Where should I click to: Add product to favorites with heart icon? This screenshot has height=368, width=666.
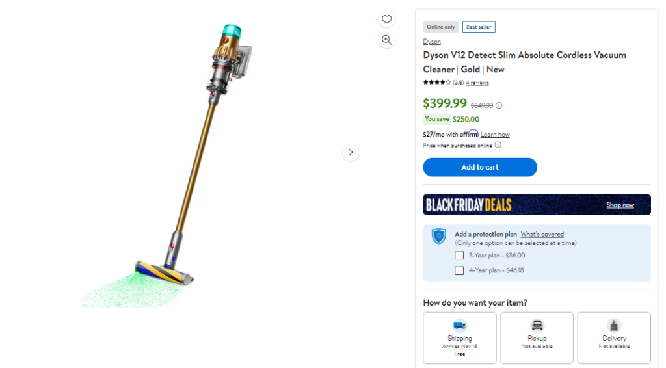pyautogui.click(x=386, y=19)
